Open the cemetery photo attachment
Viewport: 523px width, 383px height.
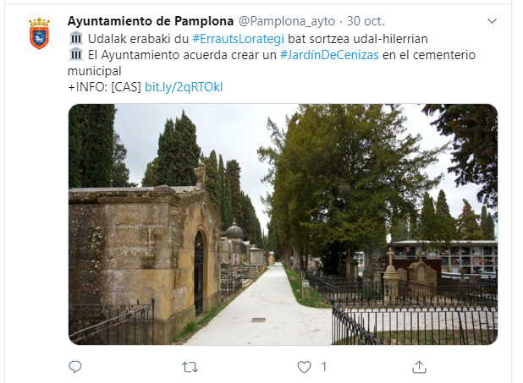click(283, 224)
